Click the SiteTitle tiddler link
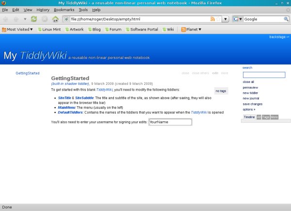The image size is (291, 211). [x=65, y=98]
